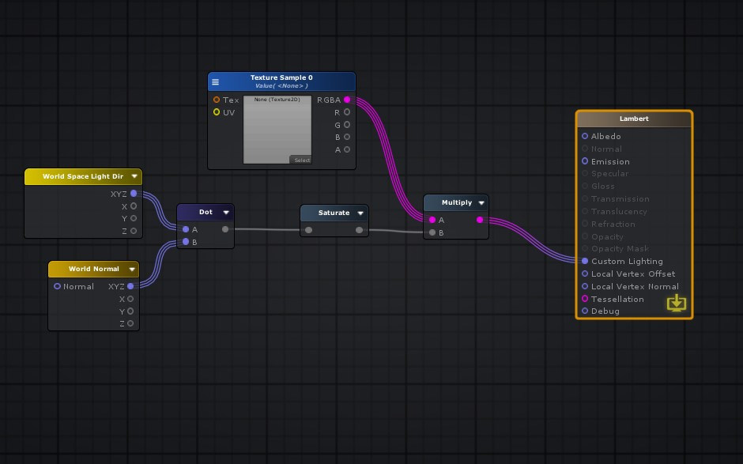Click the Normal input port on World Normal node
The image size is (743, 464).
click(56, 286)
